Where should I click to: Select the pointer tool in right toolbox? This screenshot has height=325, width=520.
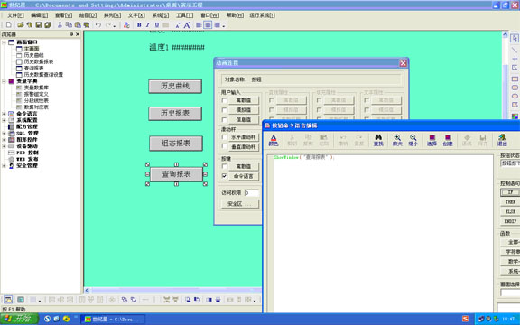click(x=515, y=39)
